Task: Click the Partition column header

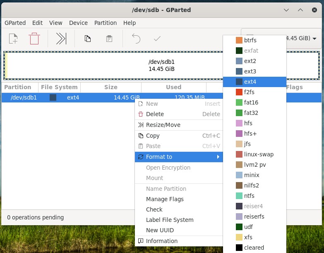Action: coord(18,87)
